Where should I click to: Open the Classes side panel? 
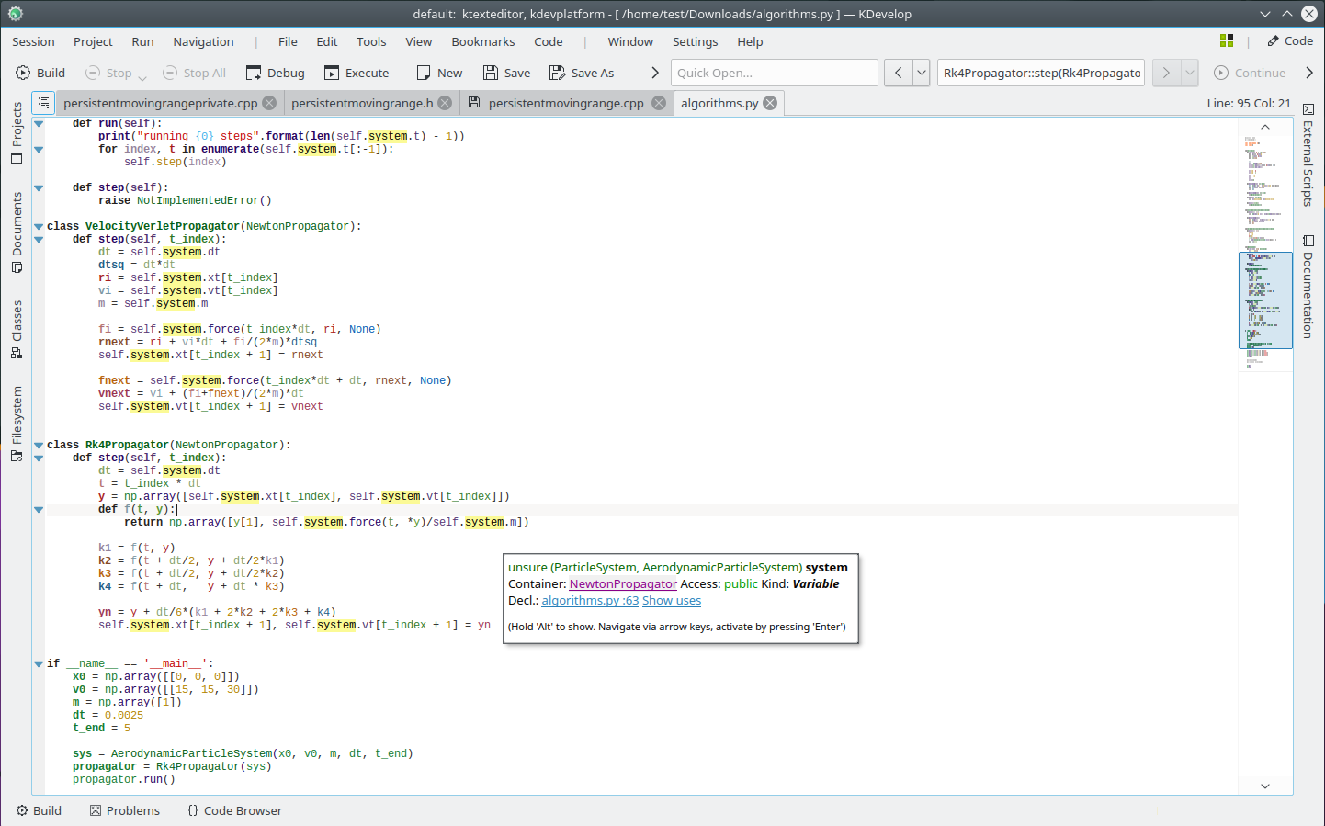click(x=17, y=329)
